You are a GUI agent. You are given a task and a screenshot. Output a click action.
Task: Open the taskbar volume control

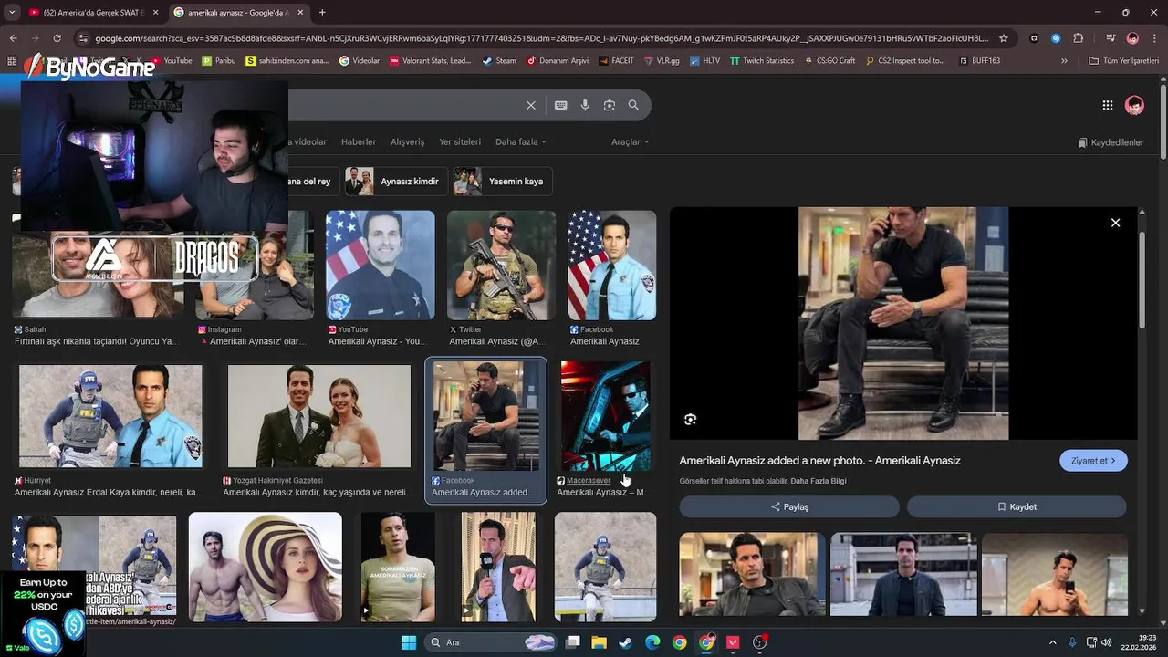(x=1107, y=642)
